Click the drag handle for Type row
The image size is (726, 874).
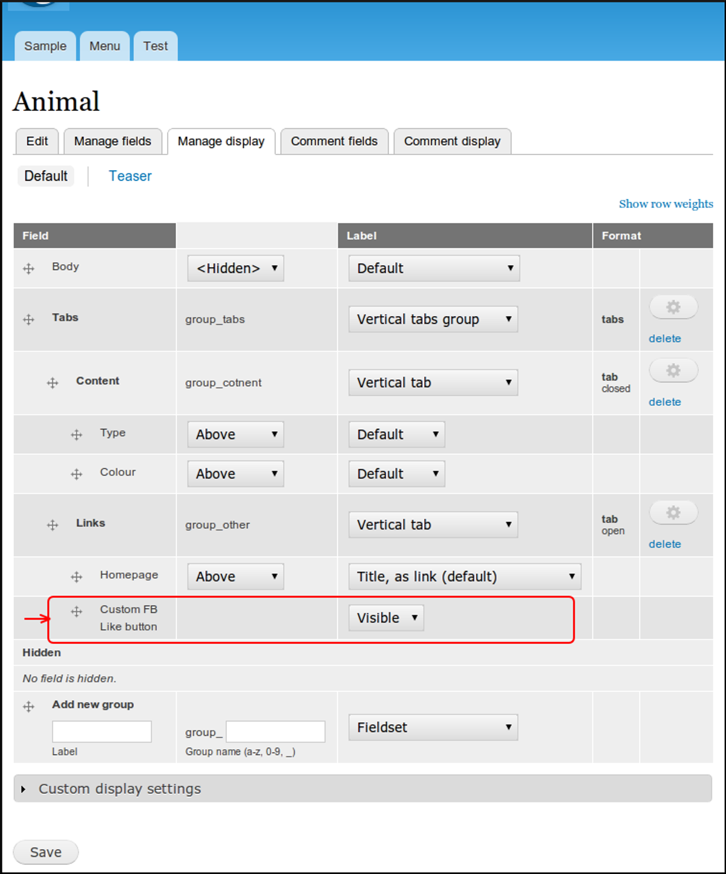[76, 434]
